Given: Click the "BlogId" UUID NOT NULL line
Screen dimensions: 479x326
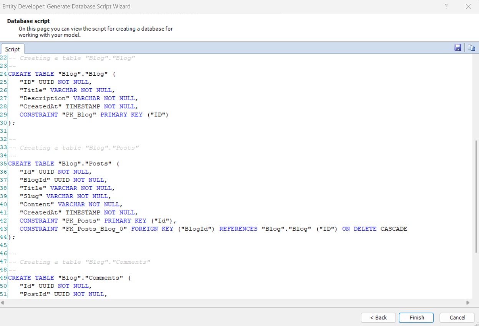Looking at the screenshot, I should [x=63, y=180].
